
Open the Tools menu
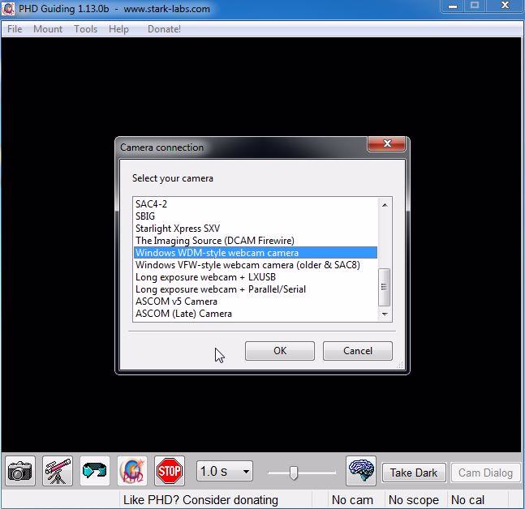click(85, 29)
